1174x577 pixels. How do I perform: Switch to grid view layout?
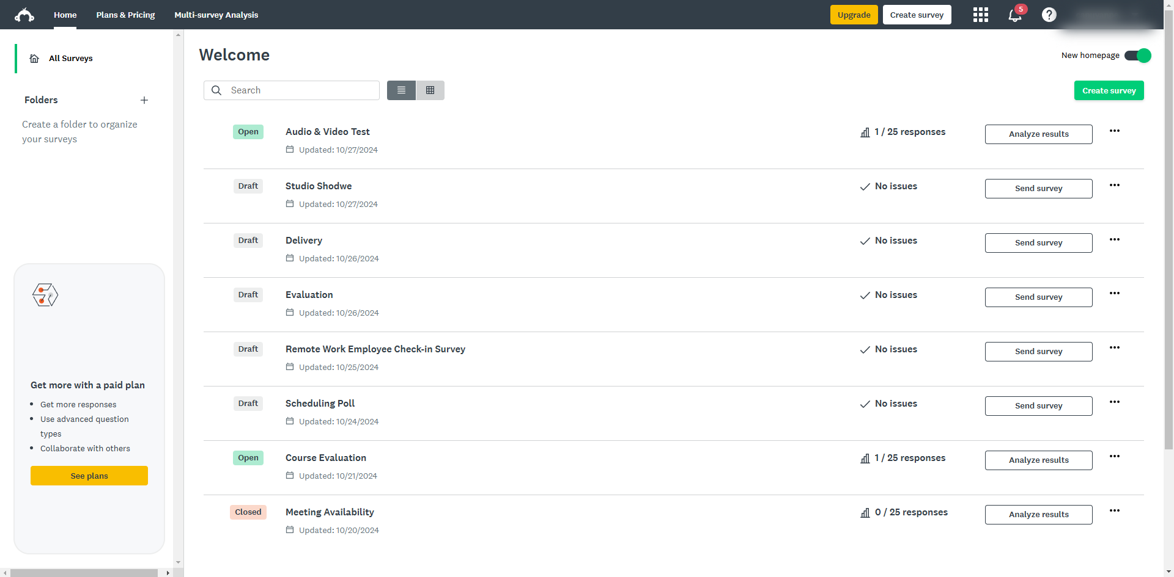[x=430, y=90]
